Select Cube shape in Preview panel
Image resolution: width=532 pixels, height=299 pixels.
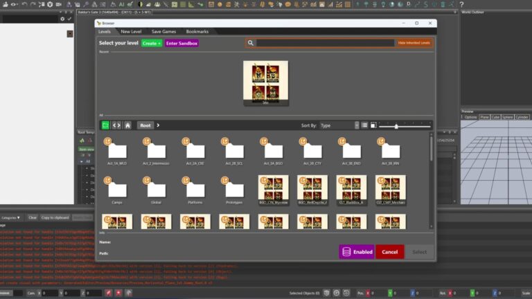(x=495, y=117)
